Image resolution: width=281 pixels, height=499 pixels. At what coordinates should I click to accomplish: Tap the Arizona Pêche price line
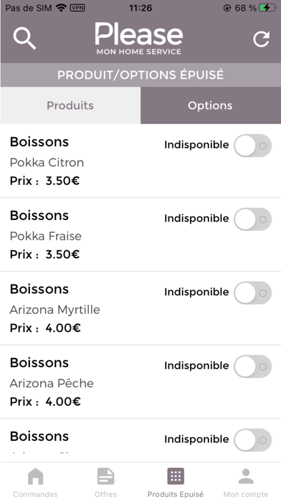pyautogui.click(x=45, y=401)
